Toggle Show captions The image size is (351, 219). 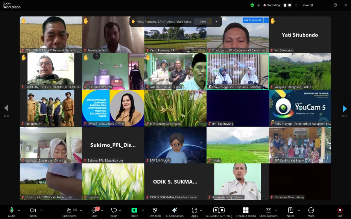coord(268,212)
